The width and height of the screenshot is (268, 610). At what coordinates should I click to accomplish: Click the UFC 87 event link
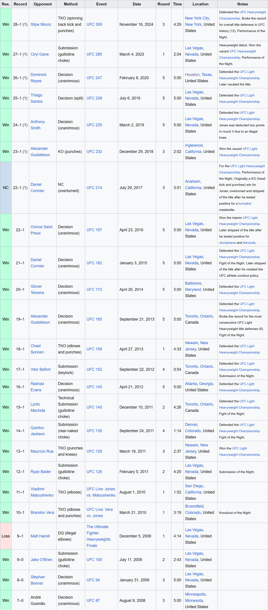point(93,600)
